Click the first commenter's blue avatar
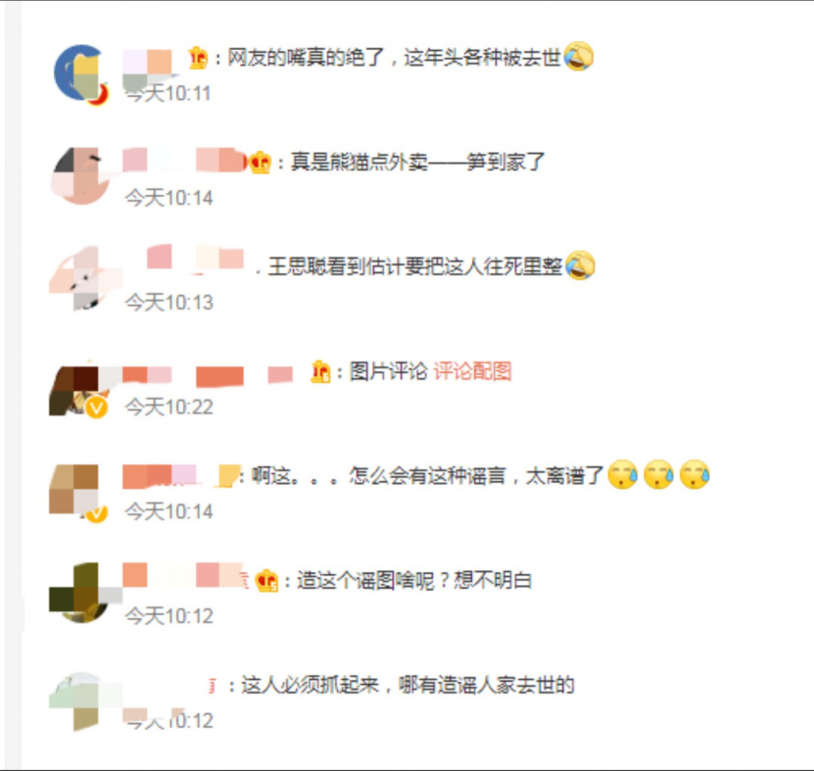This screenshot has width=814, height=771. pos(80,73)
